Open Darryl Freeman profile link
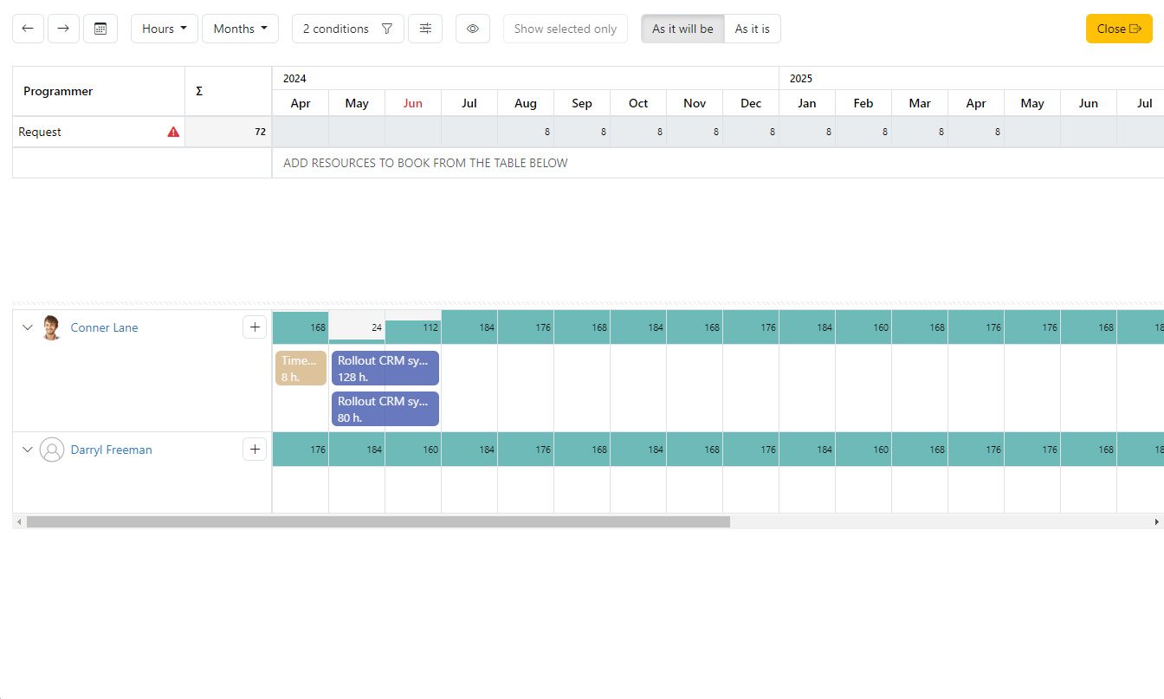 pyautogui.click(x=111, y=450)
